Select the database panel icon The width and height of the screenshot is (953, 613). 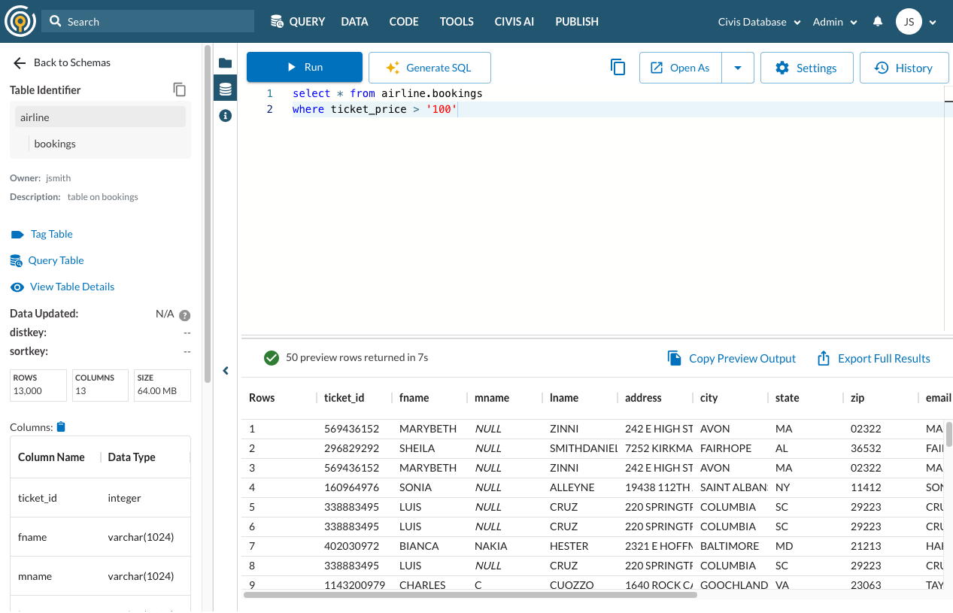[x=225, y=89]
